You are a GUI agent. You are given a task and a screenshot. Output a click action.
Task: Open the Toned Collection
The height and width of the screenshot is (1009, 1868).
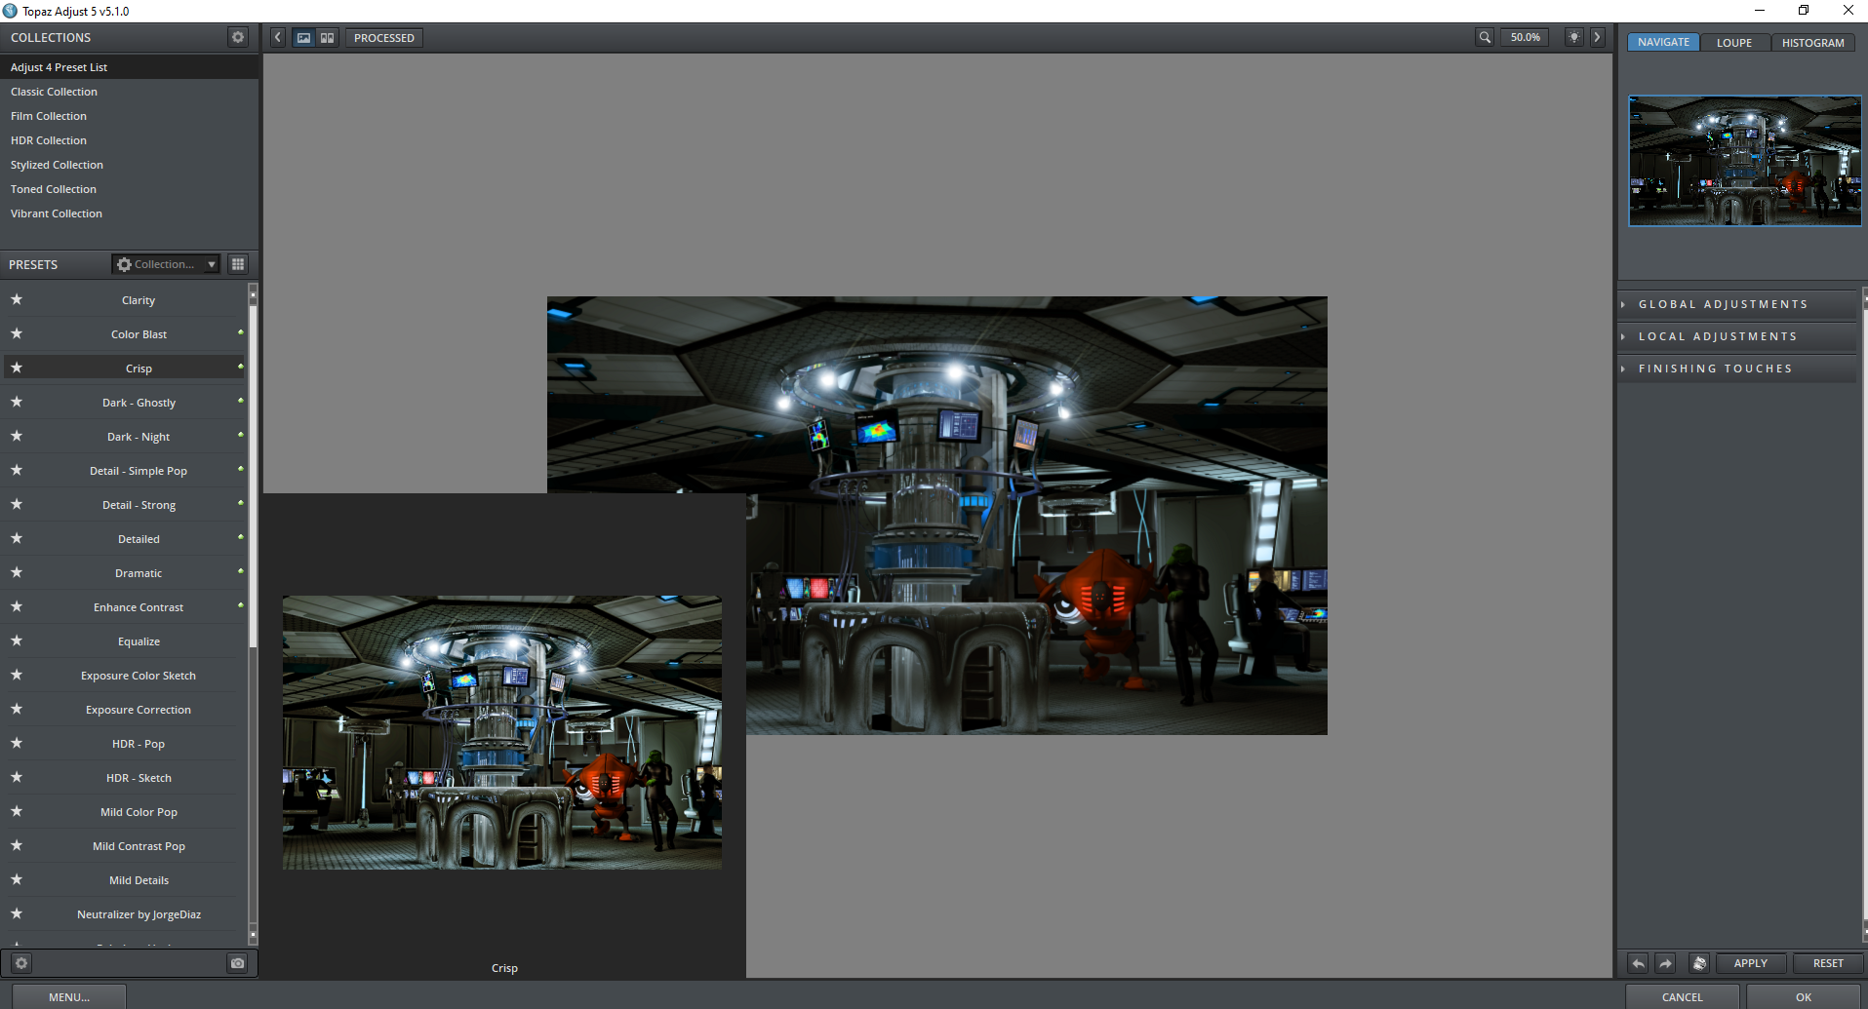pyautogui.click(x=129, y=189)
